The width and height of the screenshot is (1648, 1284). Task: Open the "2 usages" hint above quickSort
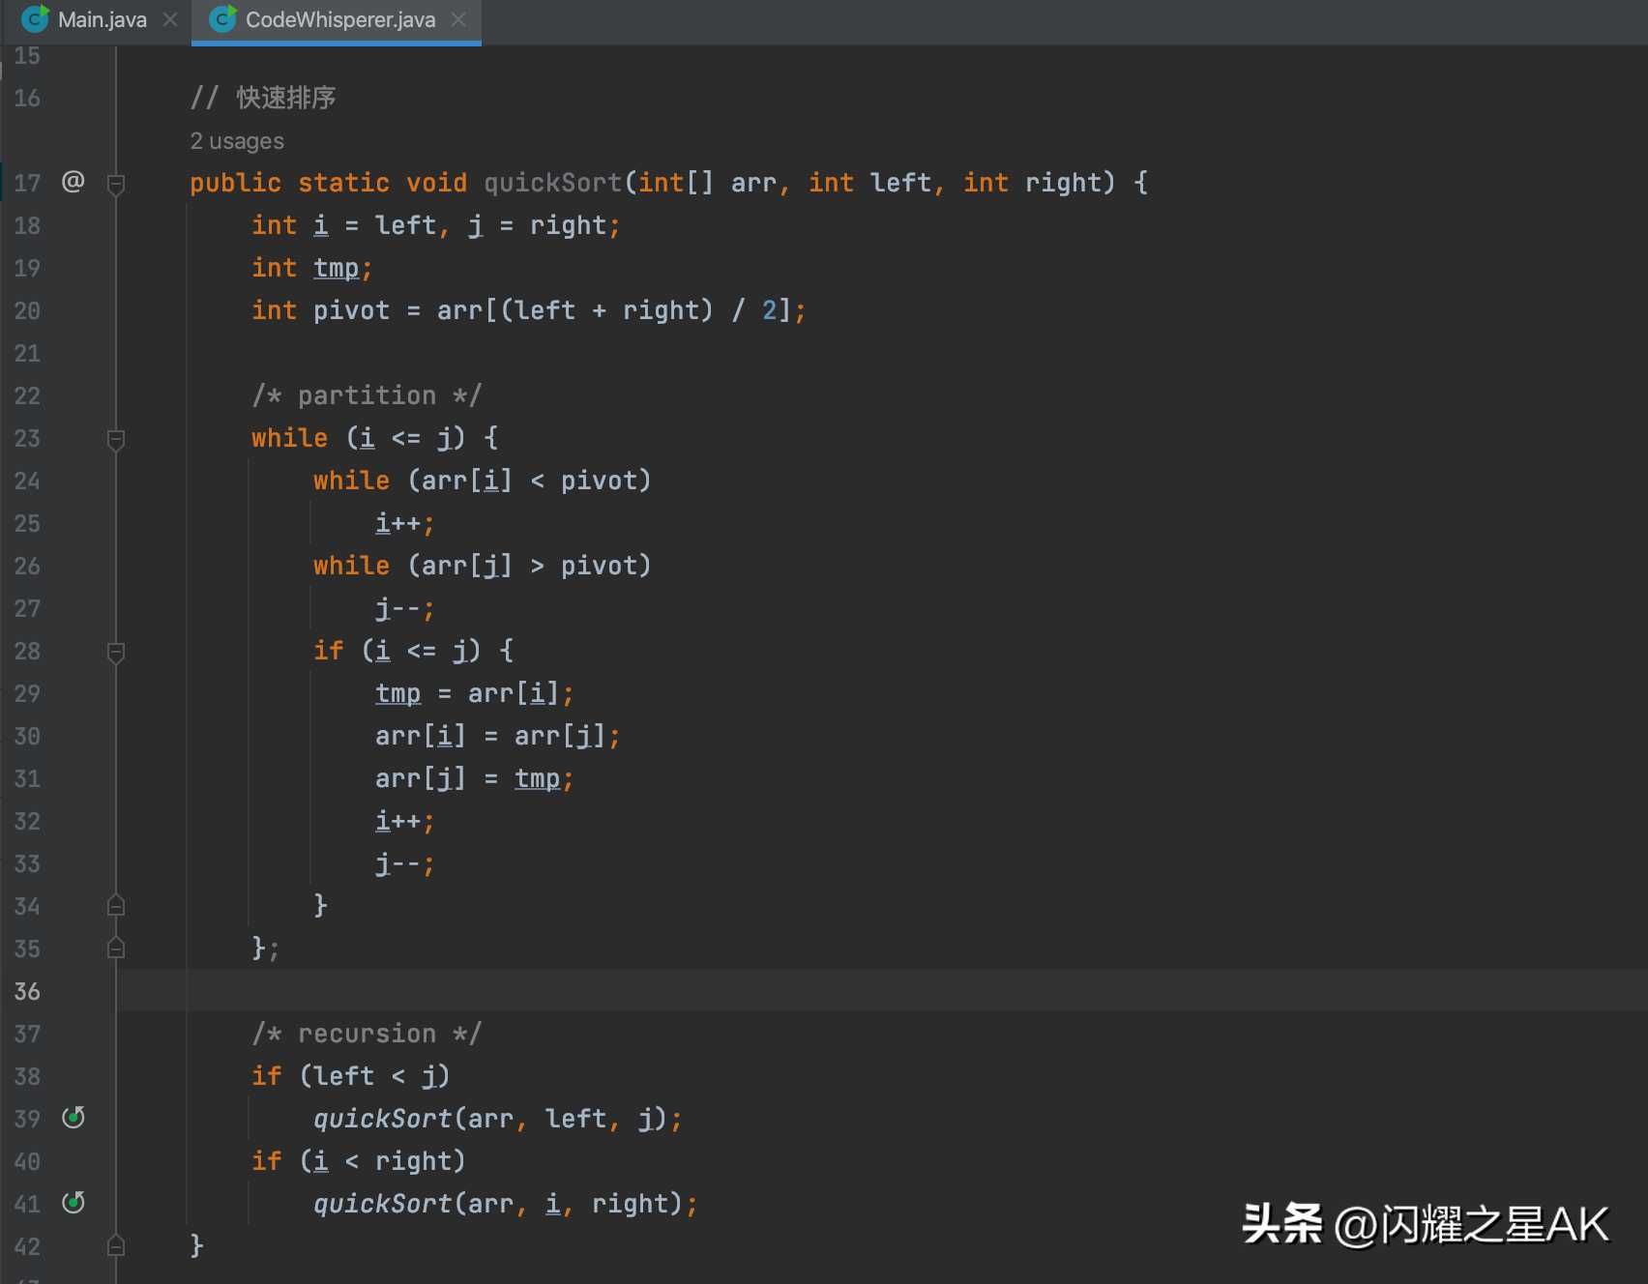(x=237, y=141)
